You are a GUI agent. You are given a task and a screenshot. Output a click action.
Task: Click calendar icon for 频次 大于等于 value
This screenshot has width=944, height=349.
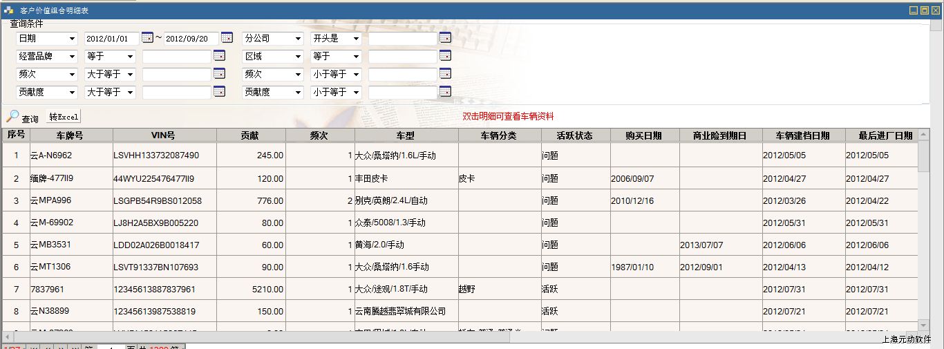219,73
